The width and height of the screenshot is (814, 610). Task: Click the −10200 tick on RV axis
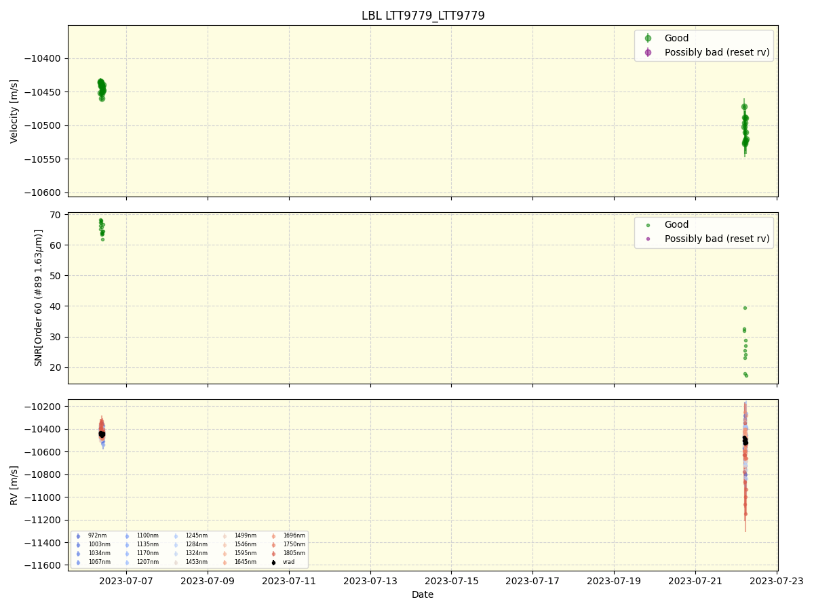click(x=43, y=407)
